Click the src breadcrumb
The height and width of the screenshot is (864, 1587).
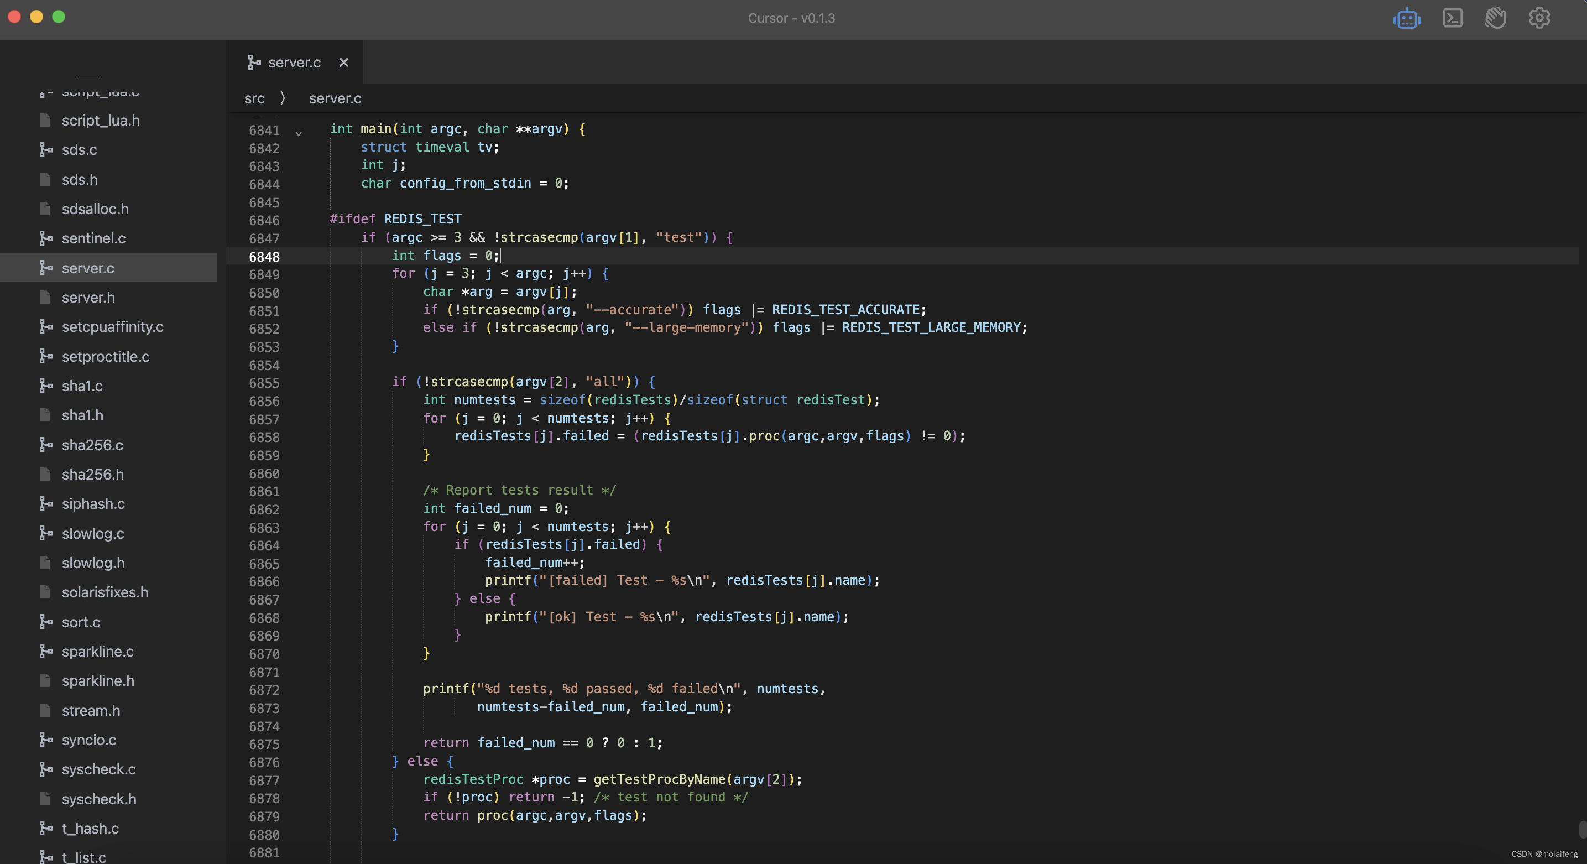click(x=254, y=98)
